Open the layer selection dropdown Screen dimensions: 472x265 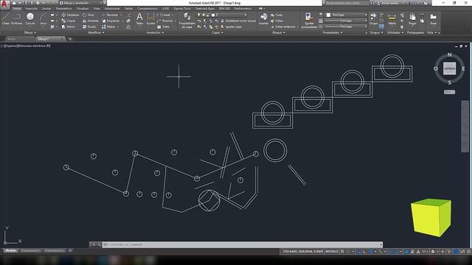[x=221, y=15]
